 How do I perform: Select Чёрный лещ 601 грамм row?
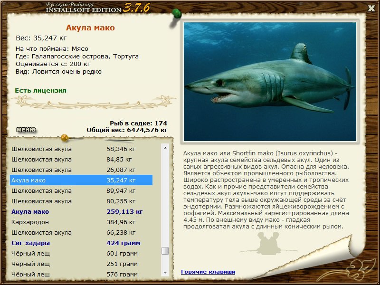pos(81,254)
